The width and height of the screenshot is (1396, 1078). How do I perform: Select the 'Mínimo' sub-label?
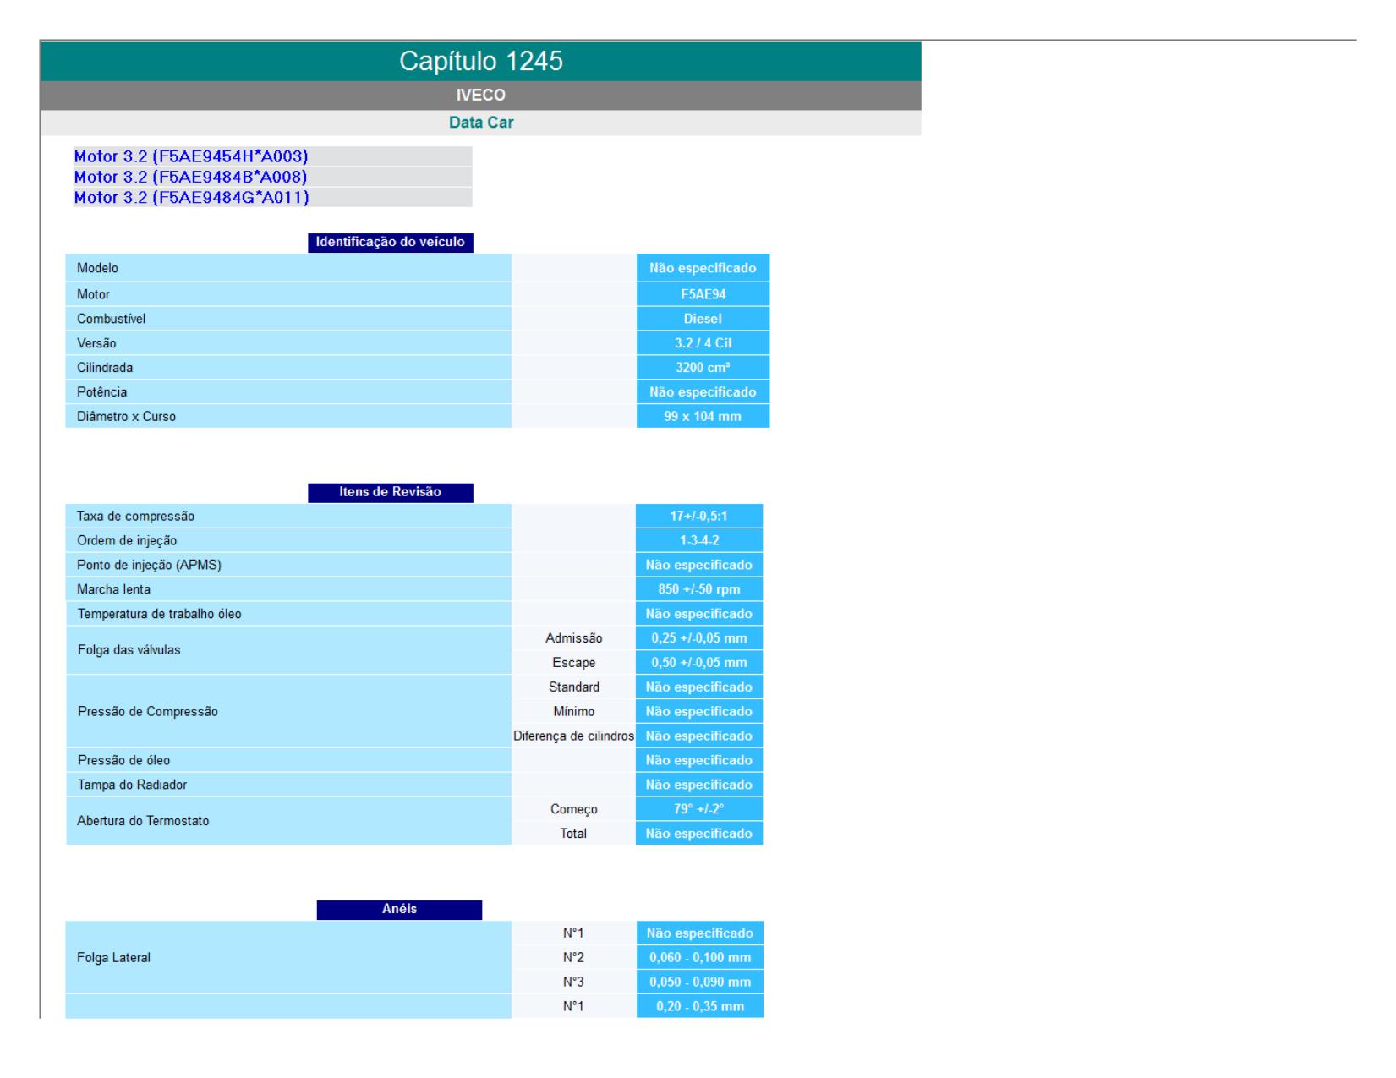point(573,712)
